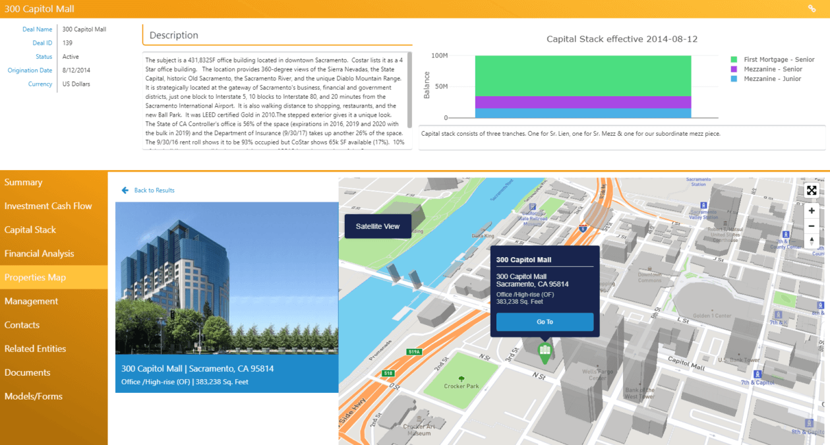Image resolution: width=830 pixels, height=445 pixels.
Task: Open Related Entities section
Action: pos(54,349)
